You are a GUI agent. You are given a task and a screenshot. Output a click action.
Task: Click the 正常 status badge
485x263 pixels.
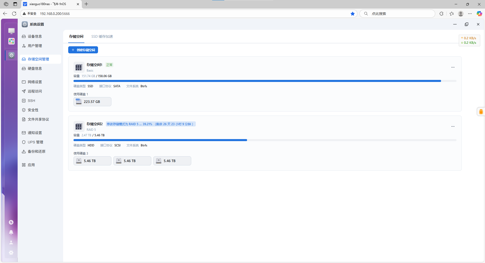[109, 65]
